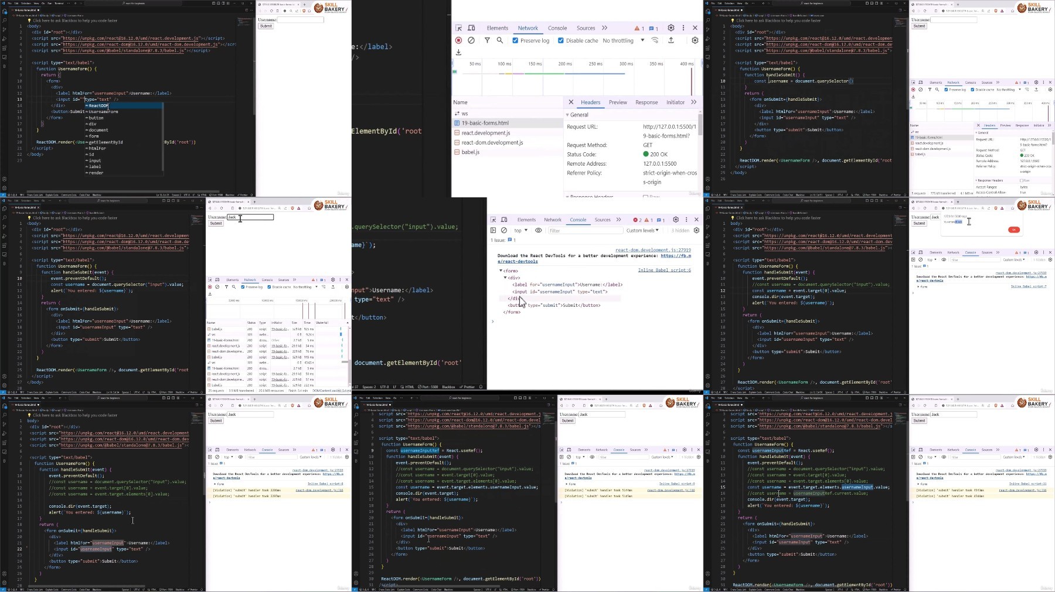Screen dimensions: 1055x592
Task: Uncheck Preserve log in the enlarged Network panel
Action: [515, 40]
